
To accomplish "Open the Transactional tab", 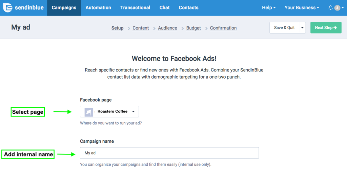I will coord(135,8).
